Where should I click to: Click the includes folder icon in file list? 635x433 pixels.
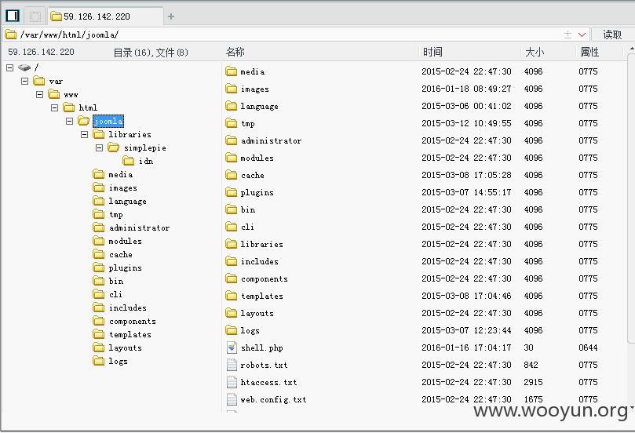click(232, 261)
